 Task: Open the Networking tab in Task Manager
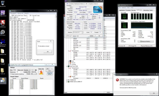pos(146,10)
